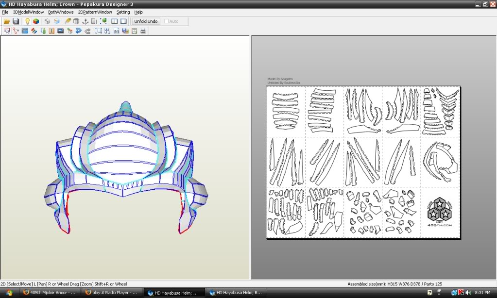This screenshot has height=298, width=497.
Task: Select the yellow pencil edge tool icon
Action: (x=68, y=21)
